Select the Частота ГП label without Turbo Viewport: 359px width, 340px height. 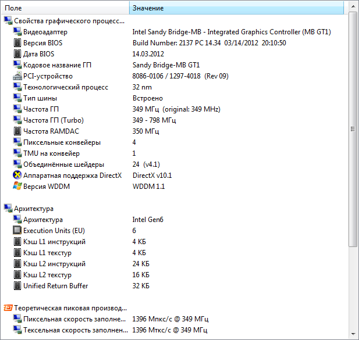click(41, 109)
